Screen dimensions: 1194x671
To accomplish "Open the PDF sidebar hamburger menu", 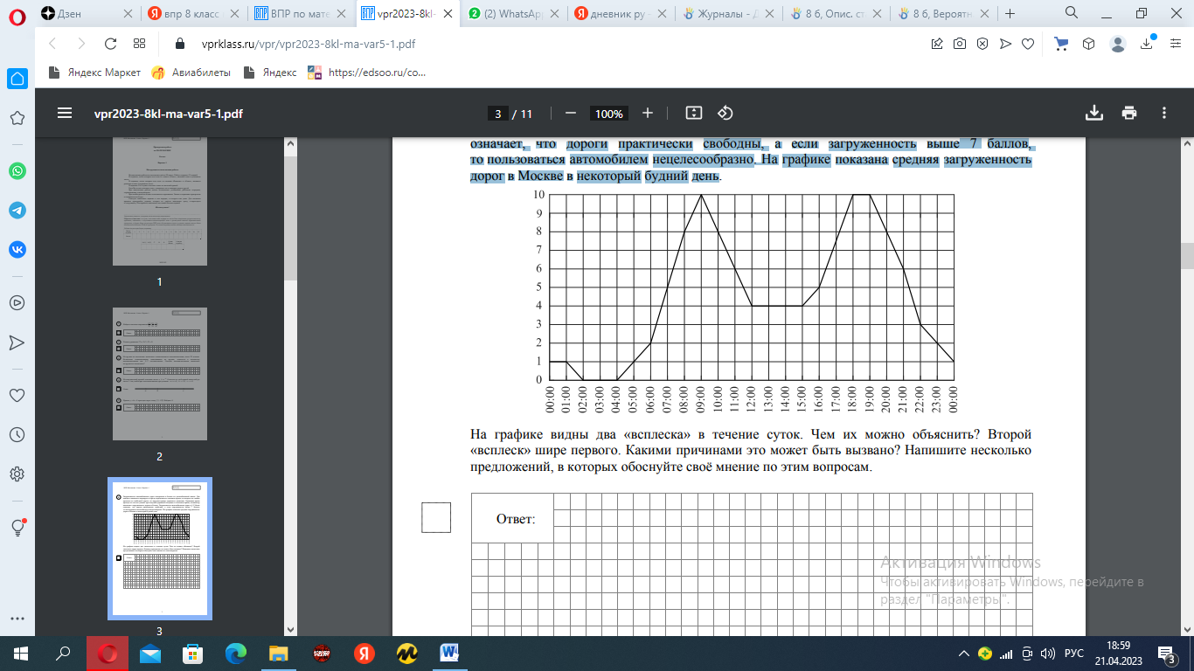I will (64, 113).
